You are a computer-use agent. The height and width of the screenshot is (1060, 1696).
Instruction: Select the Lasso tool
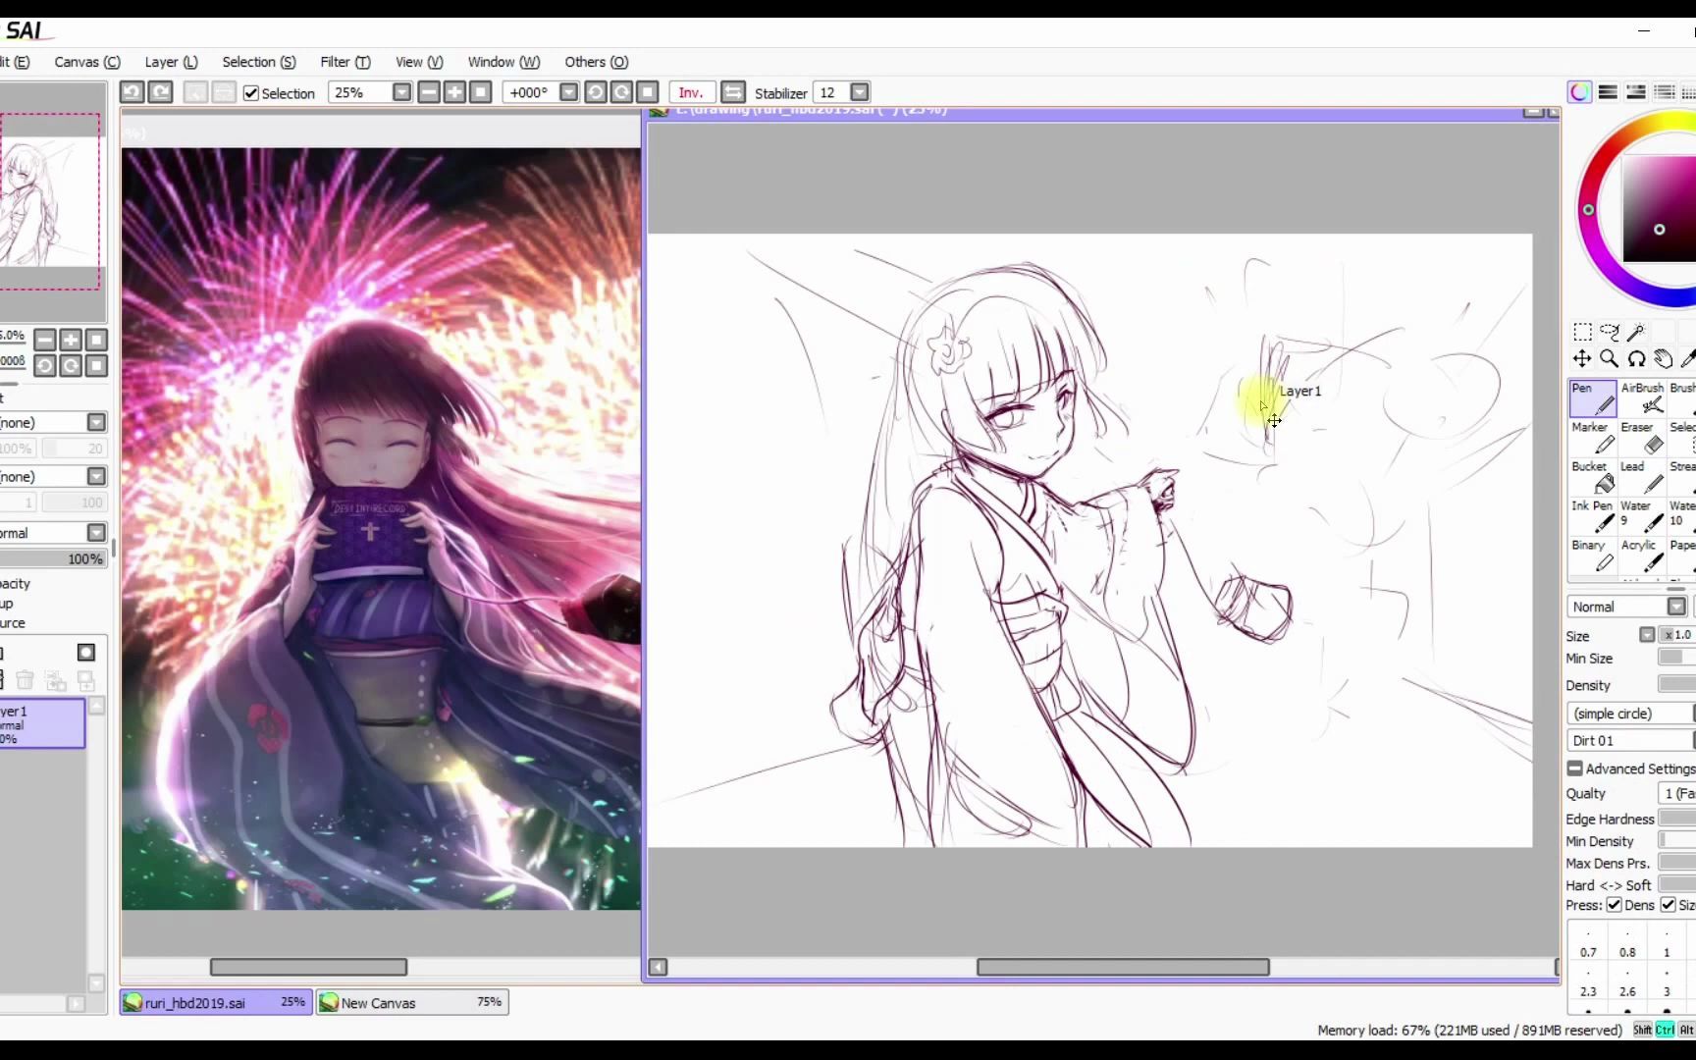click(x=1610, y=332)
